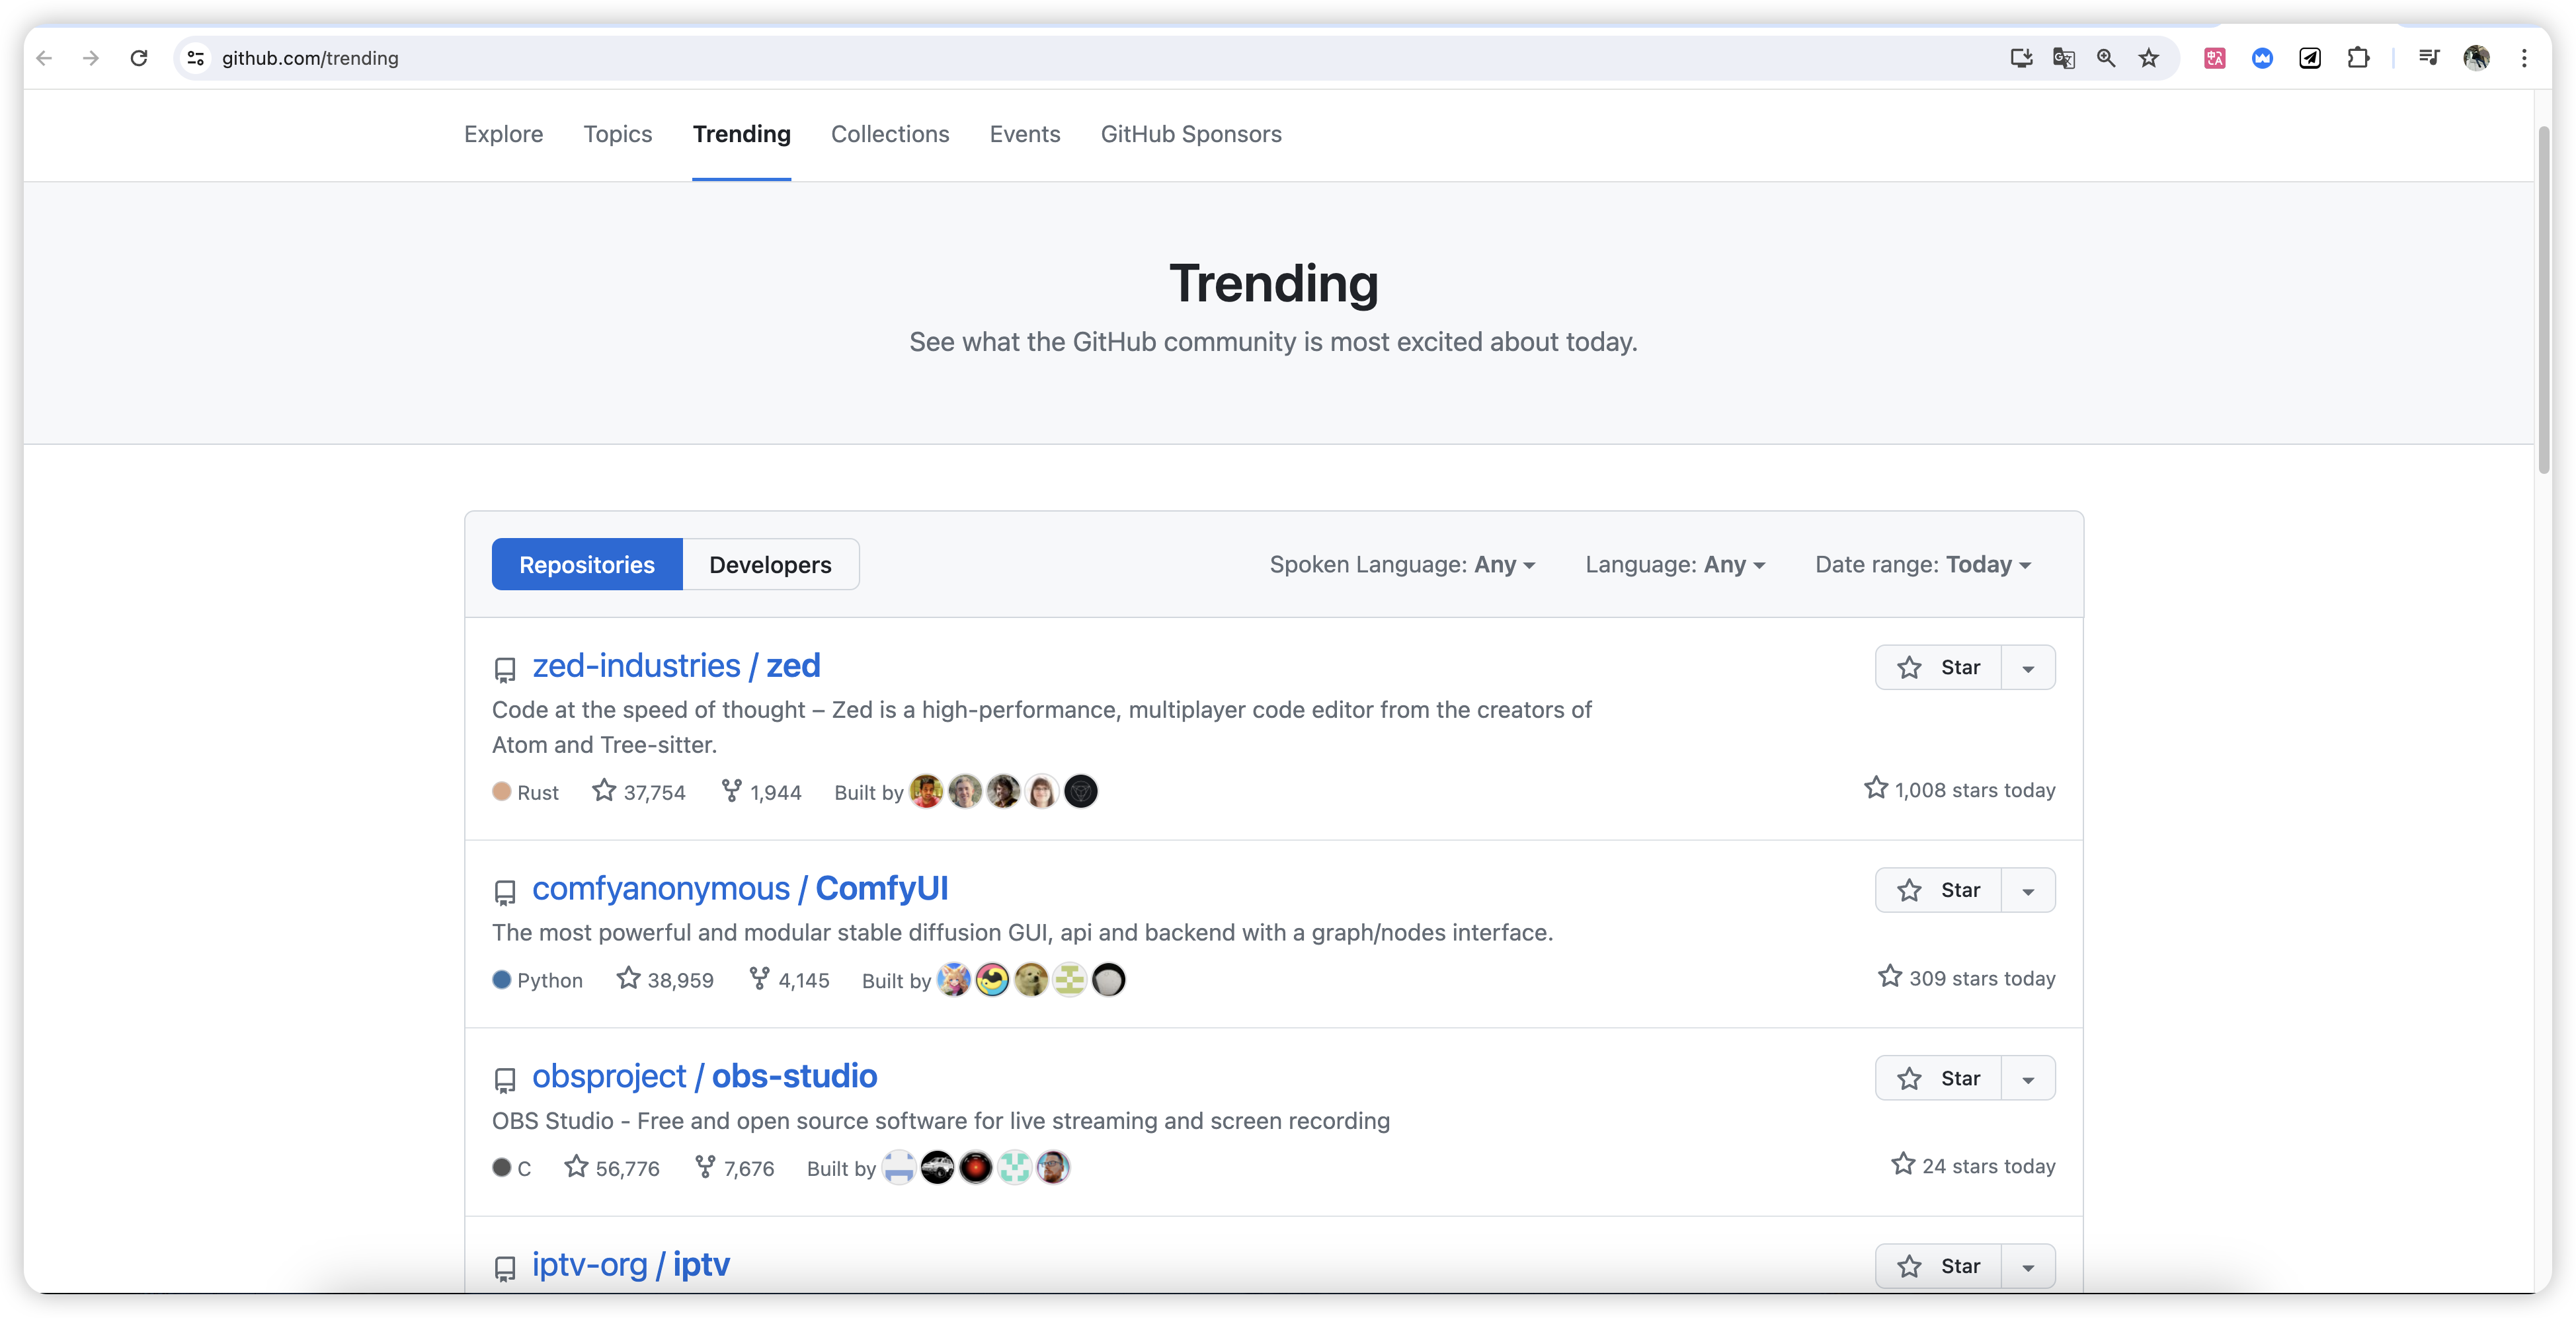Open the Spoken Language: Any dropdown
Image resolution: width=2576 pixels, height=1318 pixels.
1402,564
